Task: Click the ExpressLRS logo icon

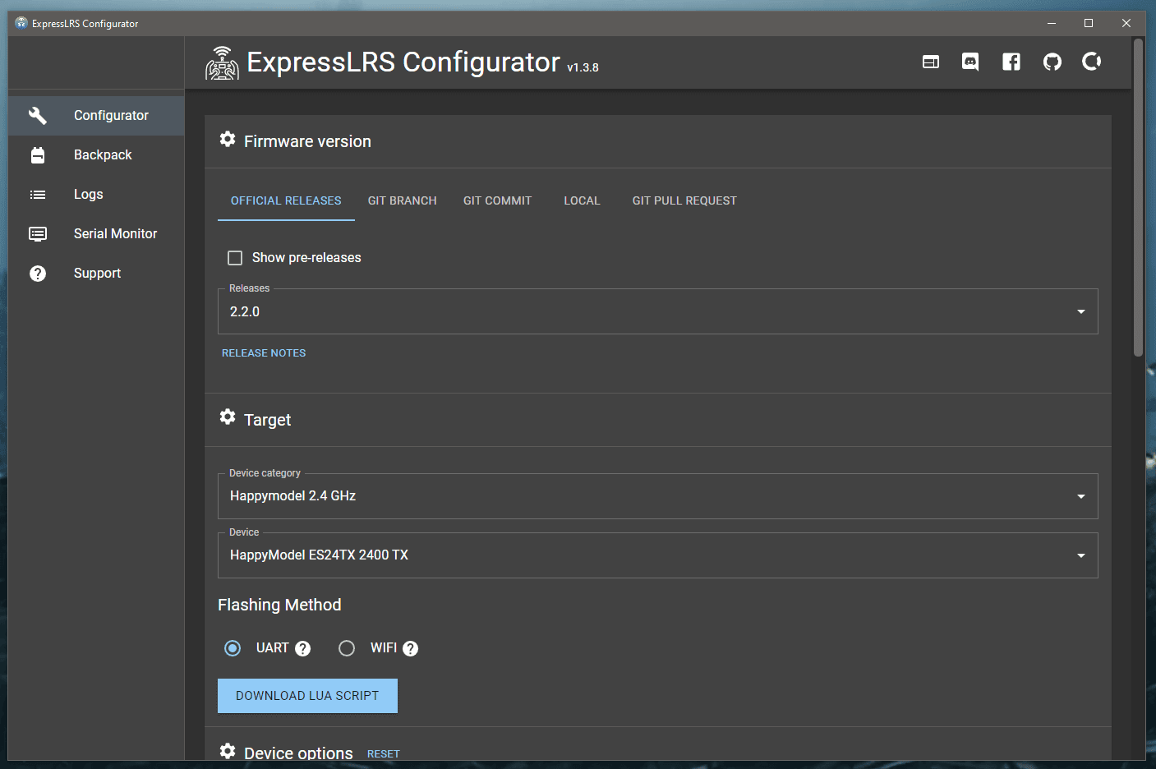Action: point(222,63)
